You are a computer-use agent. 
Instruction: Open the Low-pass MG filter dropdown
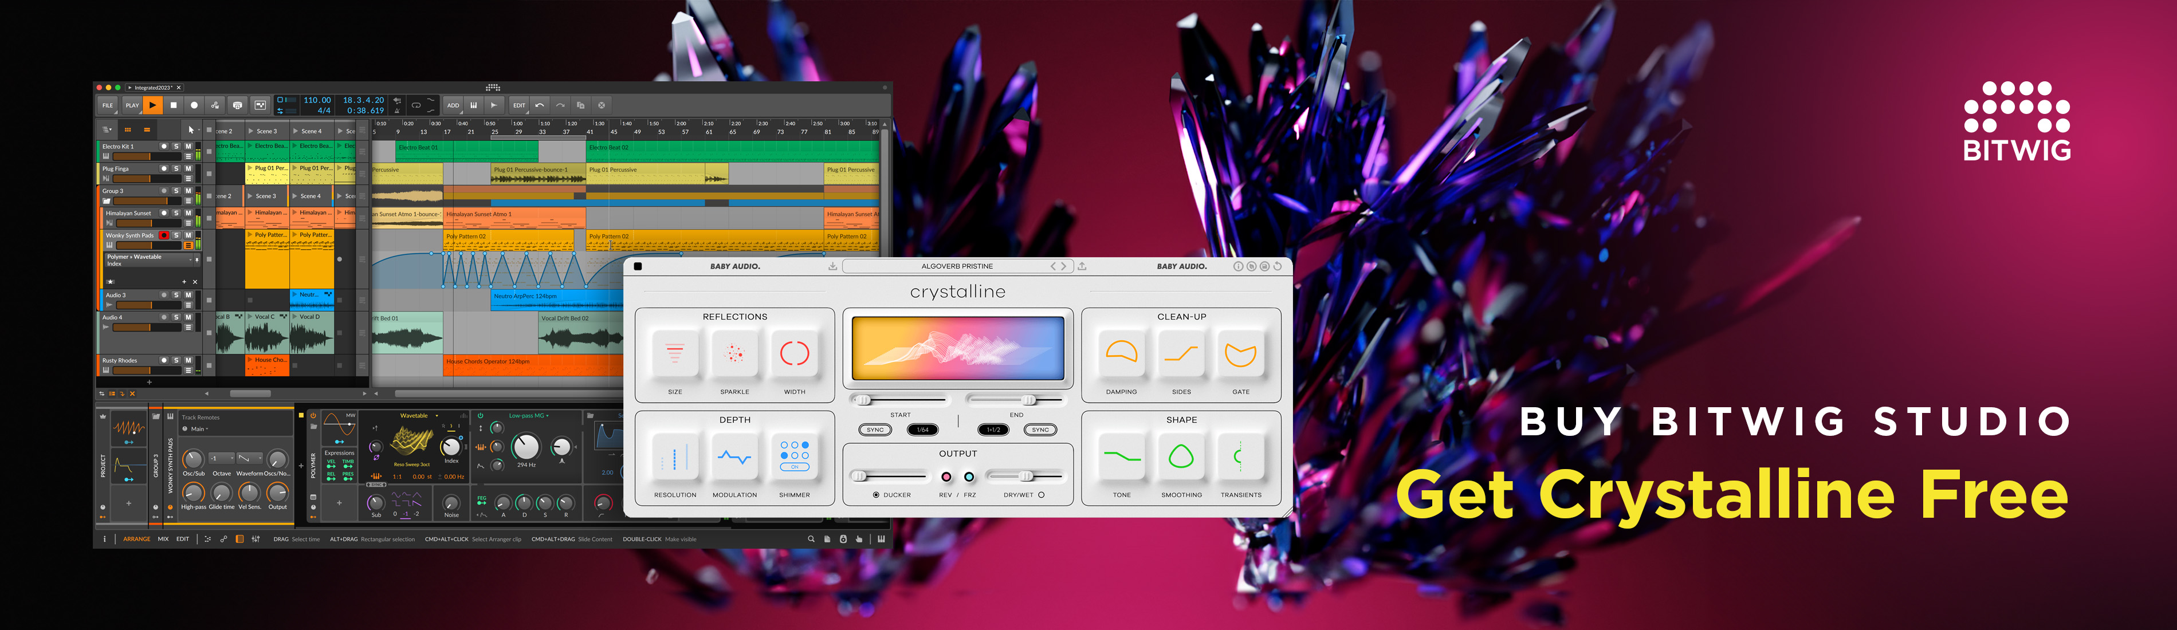point(529,415)
